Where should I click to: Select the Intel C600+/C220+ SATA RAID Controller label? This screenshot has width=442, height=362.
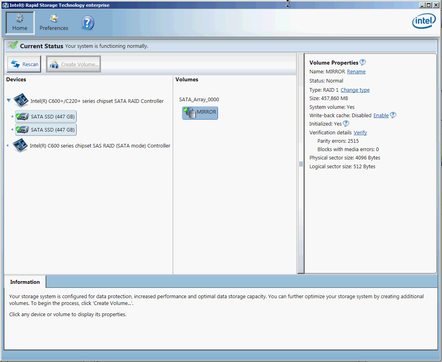(97, 101)
